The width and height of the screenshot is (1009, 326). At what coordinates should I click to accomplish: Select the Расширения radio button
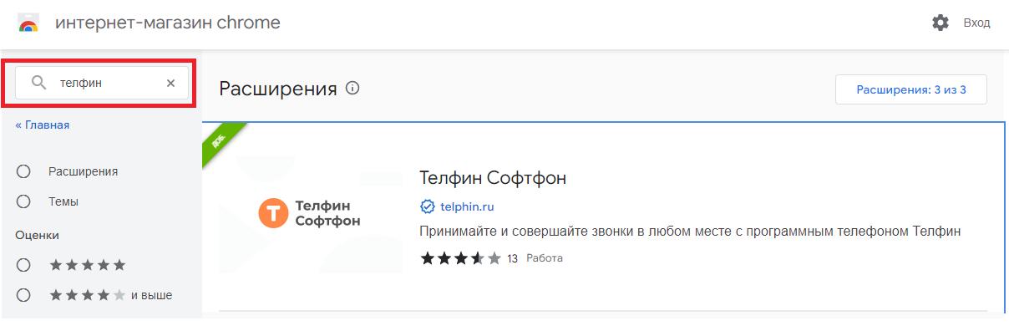(x=23, y=171)
